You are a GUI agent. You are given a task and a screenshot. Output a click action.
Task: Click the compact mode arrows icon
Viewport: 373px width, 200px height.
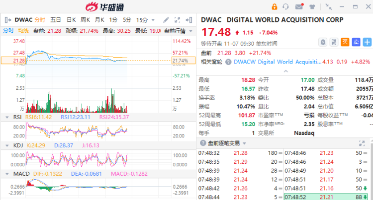[329, 6]
